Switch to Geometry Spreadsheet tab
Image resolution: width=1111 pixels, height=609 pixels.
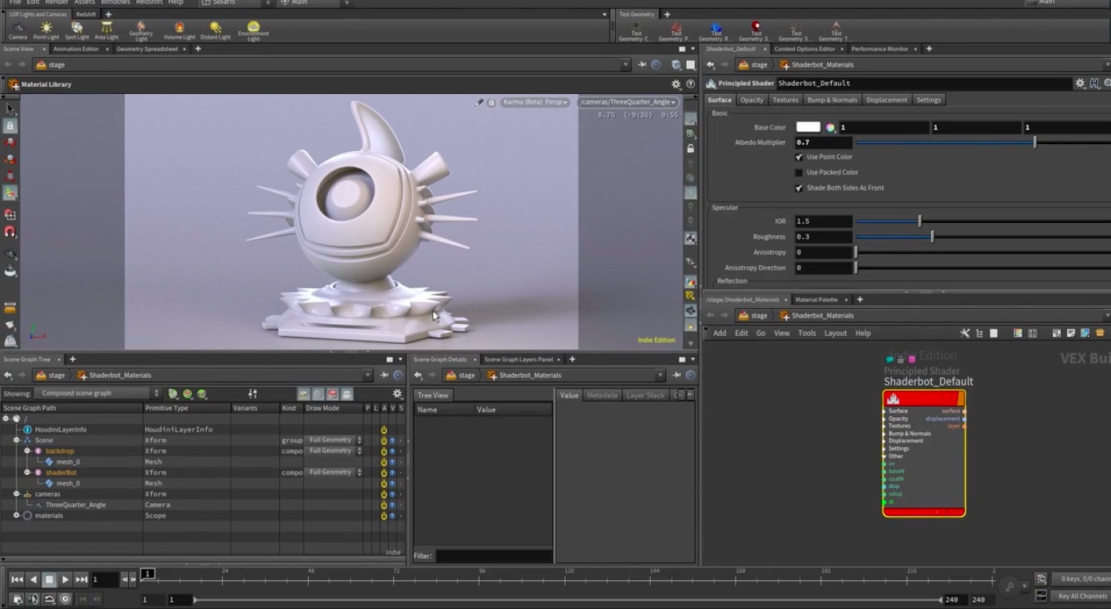click(x=147, y=49)
